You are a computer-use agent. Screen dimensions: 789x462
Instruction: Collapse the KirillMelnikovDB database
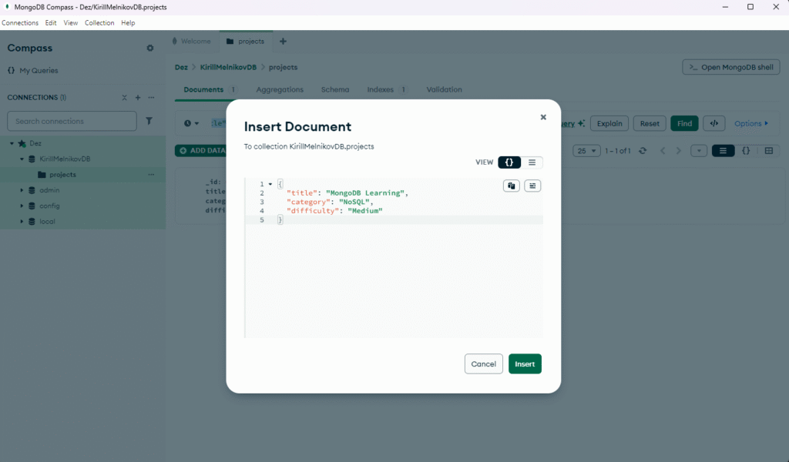22,159
